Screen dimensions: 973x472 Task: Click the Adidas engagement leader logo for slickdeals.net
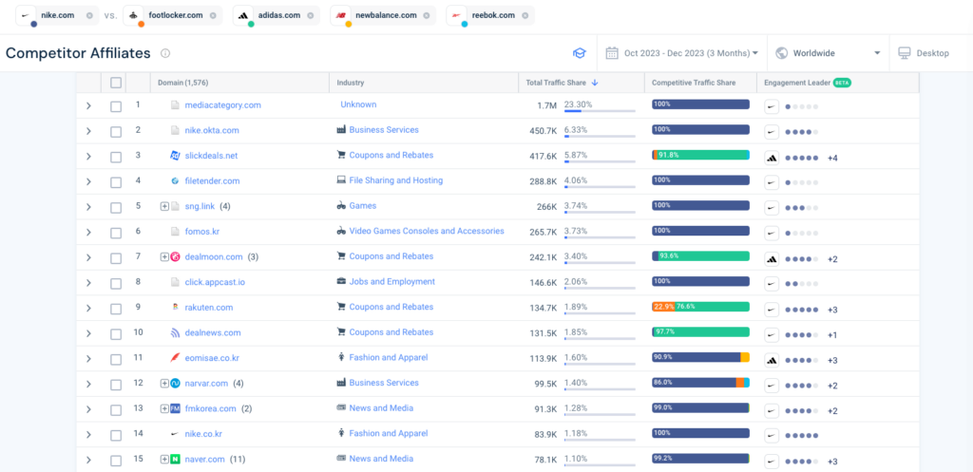(772, 157)
